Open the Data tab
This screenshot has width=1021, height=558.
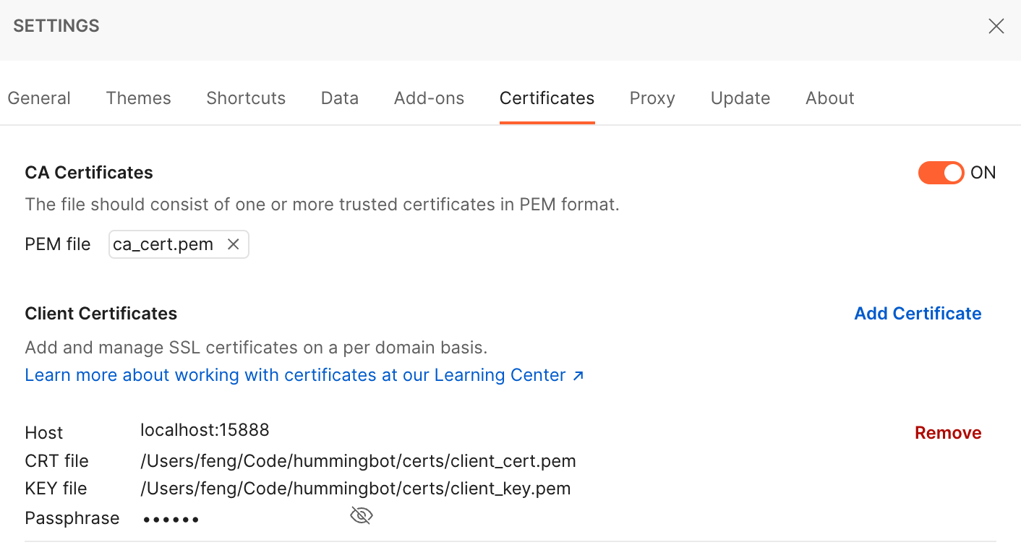tap(340, 98)
